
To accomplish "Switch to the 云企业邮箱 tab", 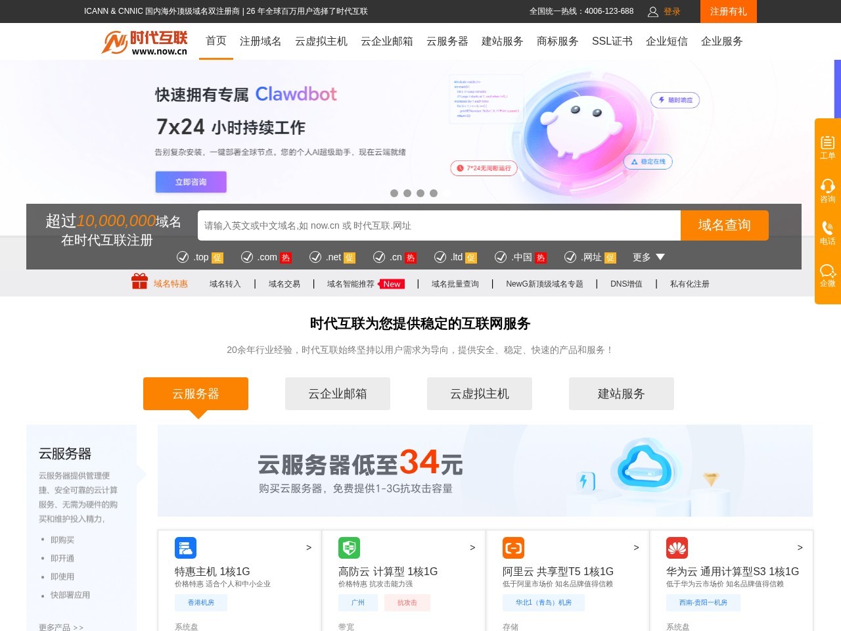I will [337, 394].
